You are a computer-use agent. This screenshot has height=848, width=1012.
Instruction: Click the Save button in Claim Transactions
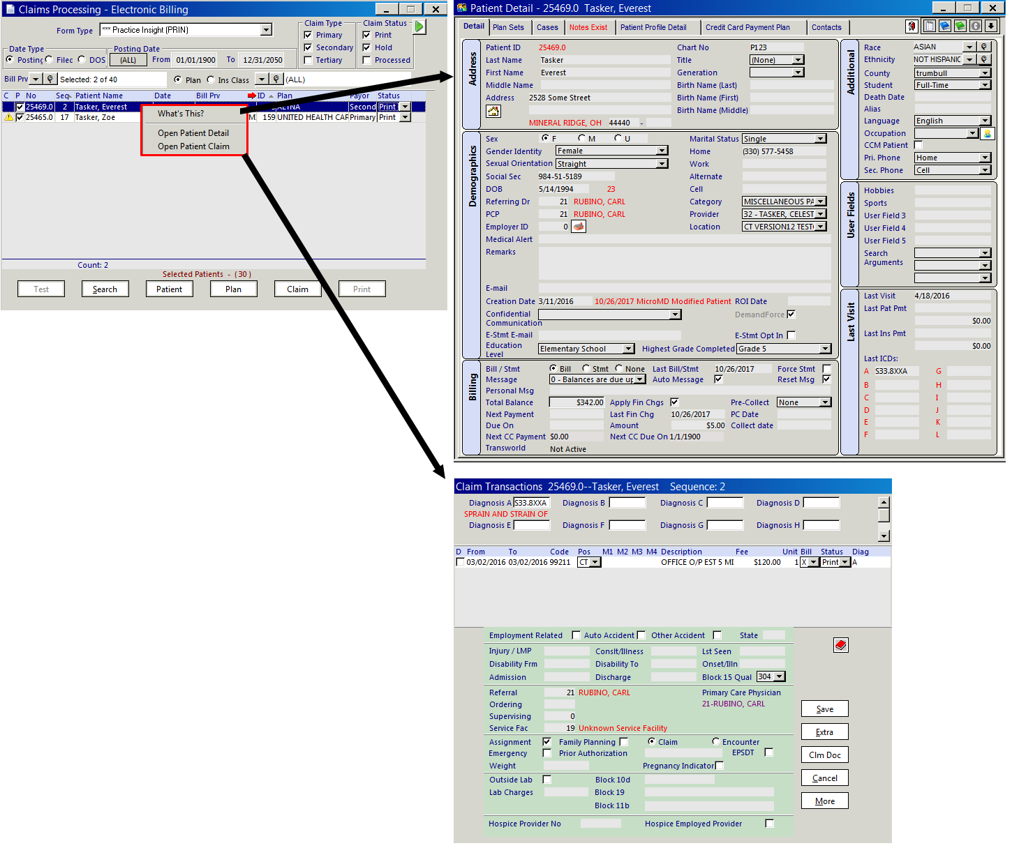click(825, 709)
